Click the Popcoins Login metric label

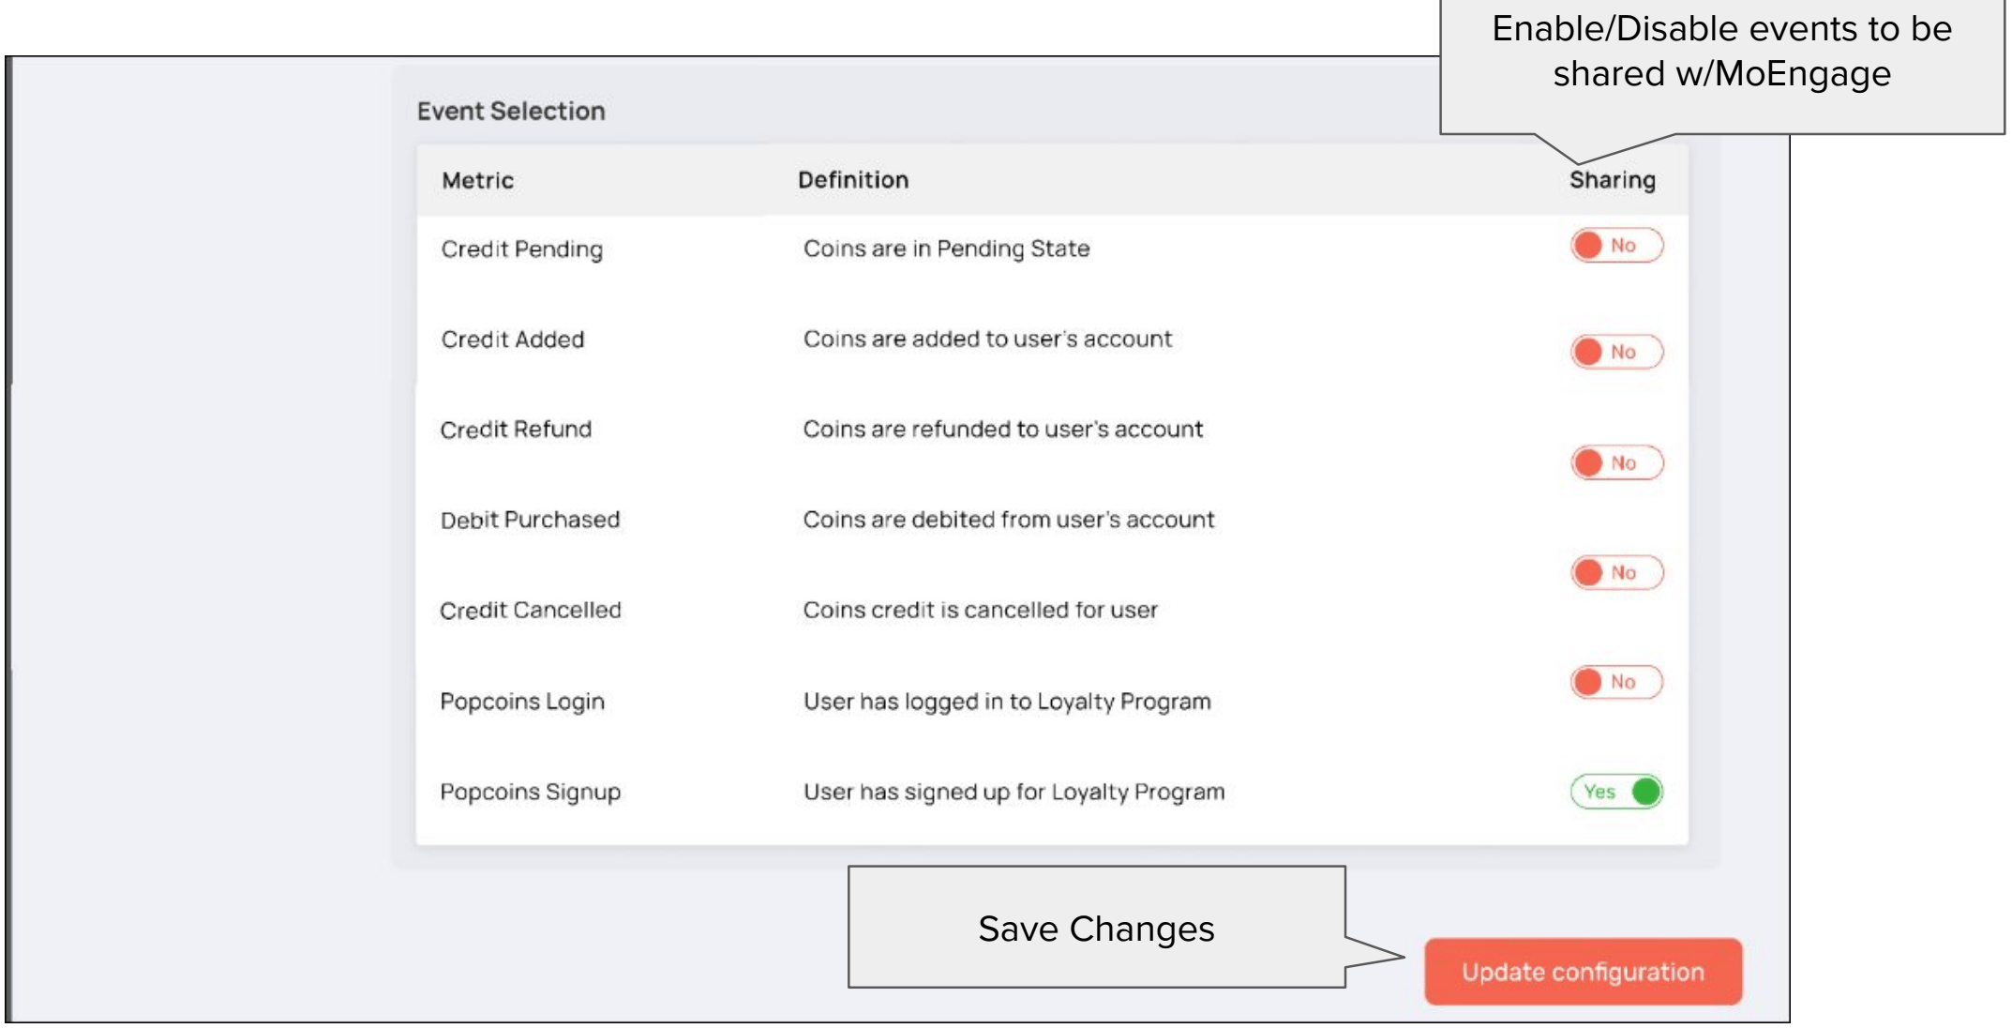point(522,702)
